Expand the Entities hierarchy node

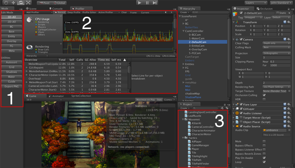(x=183, y=64)
